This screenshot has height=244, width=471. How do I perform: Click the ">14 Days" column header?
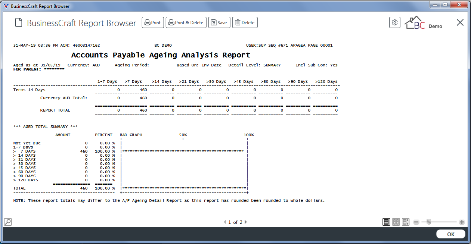162,82
